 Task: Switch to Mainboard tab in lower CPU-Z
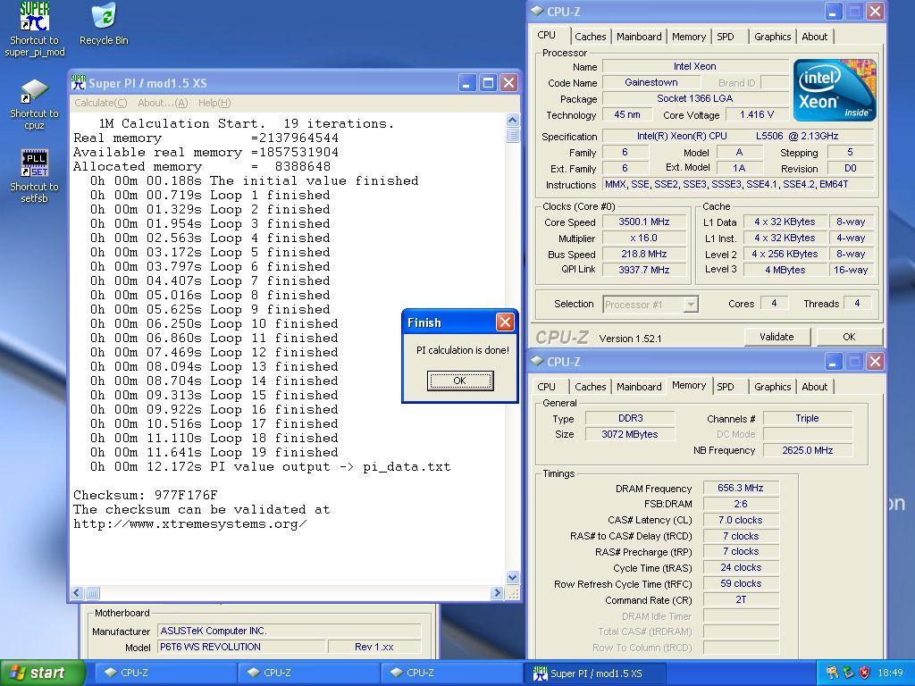click(x=639, y=387)
